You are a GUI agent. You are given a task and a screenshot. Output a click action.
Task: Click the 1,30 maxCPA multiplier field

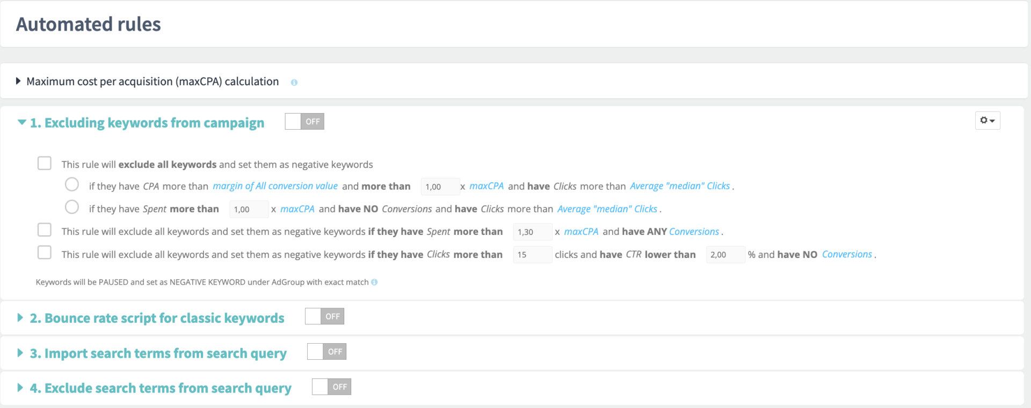[x=532, y=232]
